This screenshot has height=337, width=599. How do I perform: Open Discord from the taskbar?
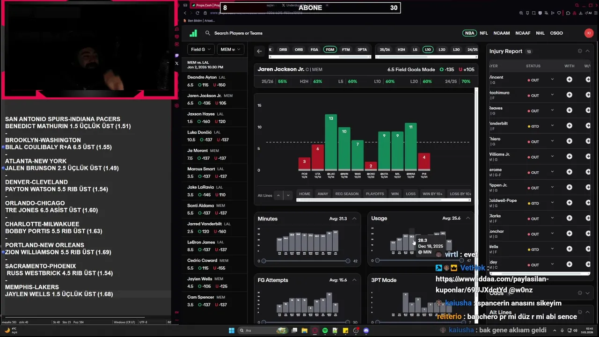coord(366,330)
